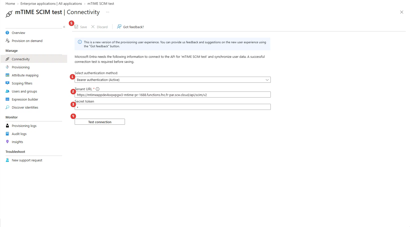Click the Audit logs icon
The height and width of the screenshot is (227, 410).
[x=7, y=134]
